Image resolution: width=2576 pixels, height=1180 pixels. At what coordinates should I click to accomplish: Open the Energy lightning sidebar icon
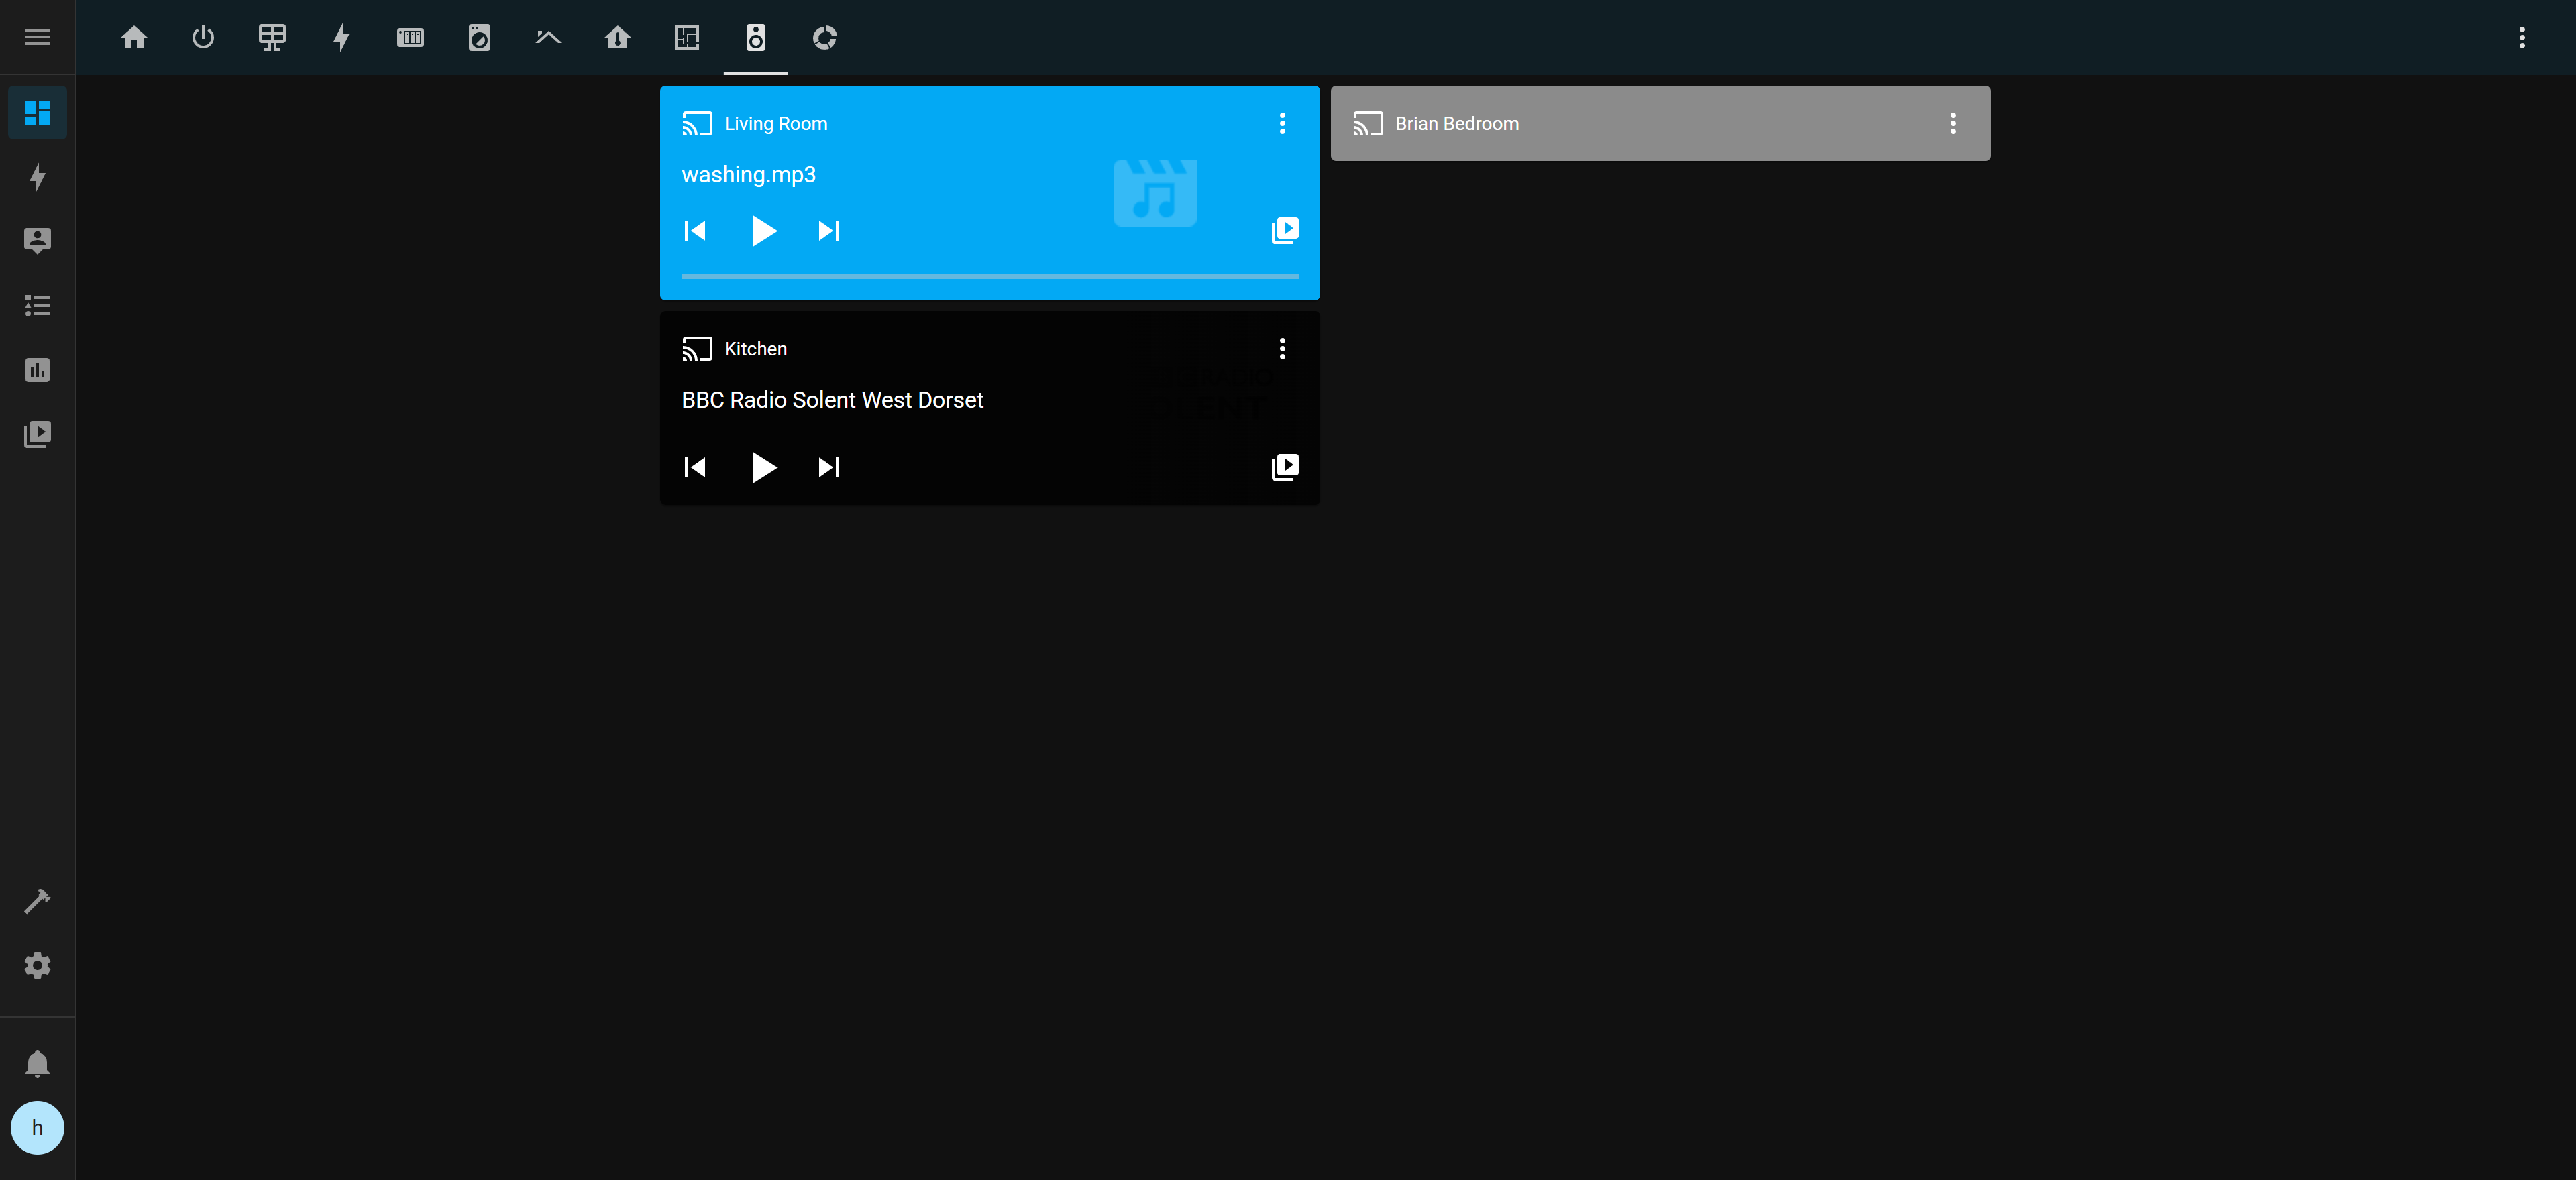[x=37, y=177]
